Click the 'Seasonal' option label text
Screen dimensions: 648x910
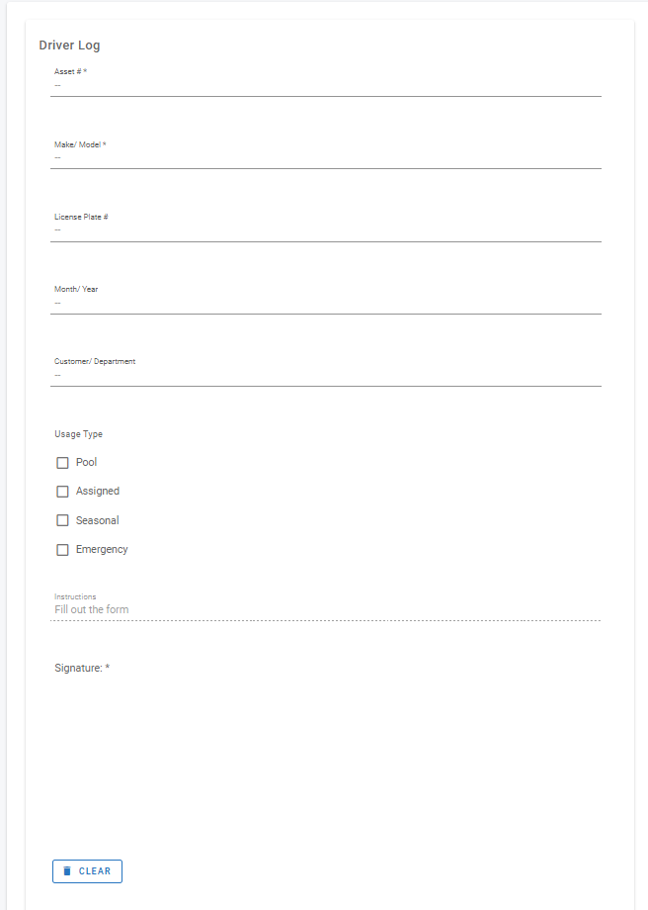click(98, 520)
